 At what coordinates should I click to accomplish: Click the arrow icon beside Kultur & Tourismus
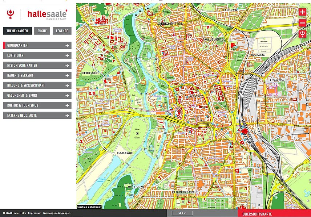coord(67,105)
